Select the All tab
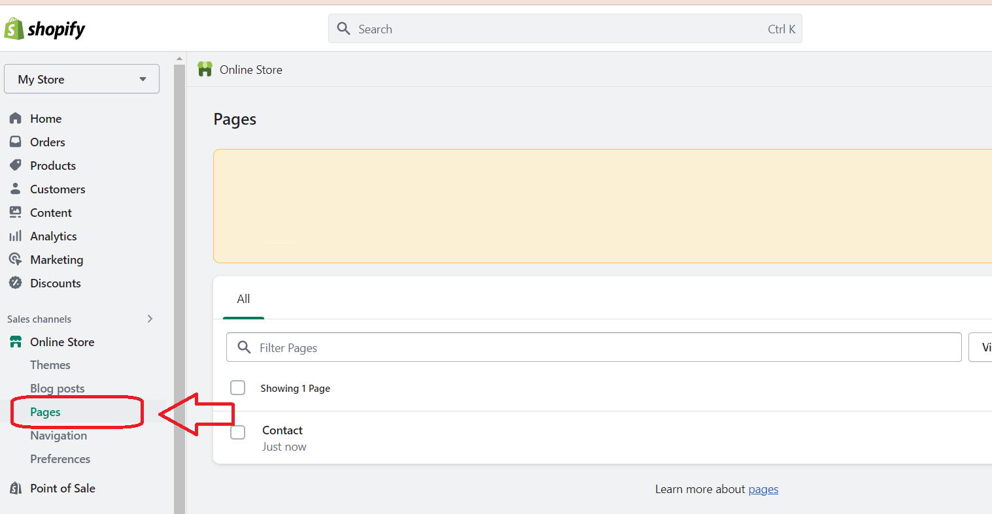 [243, 299]
